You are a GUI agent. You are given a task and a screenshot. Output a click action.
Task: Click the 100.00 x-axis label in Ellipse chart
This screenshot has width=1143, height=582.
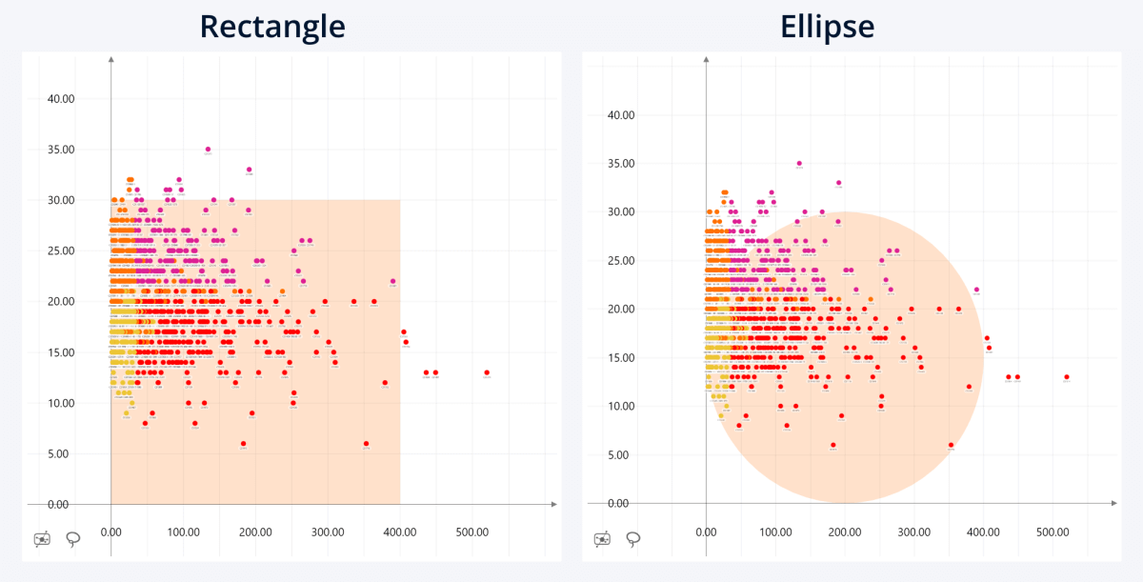pos(775,532)
